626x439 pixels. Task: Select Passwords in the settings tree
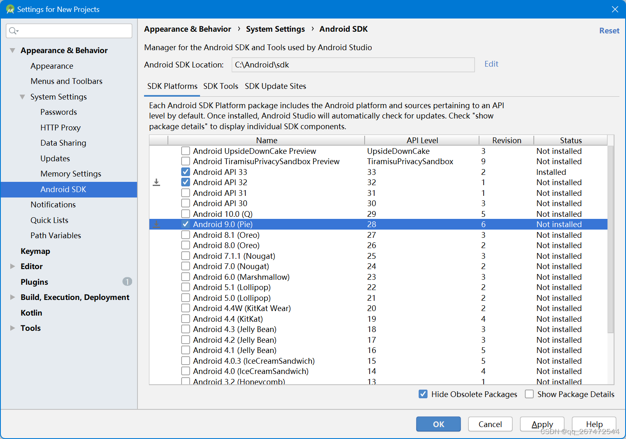(x=58, y=112)
